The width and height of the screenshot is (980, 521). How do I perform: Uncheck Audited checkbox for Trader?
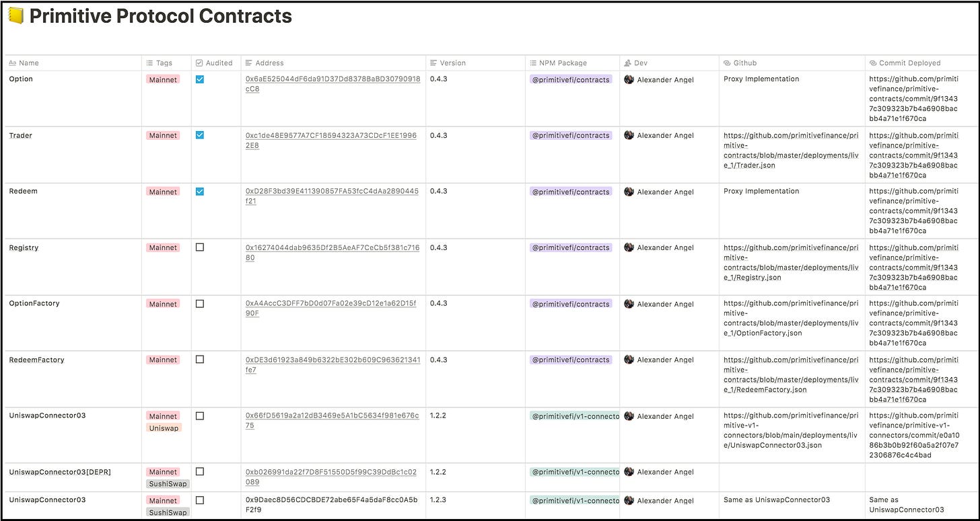[x=200, y=135]
